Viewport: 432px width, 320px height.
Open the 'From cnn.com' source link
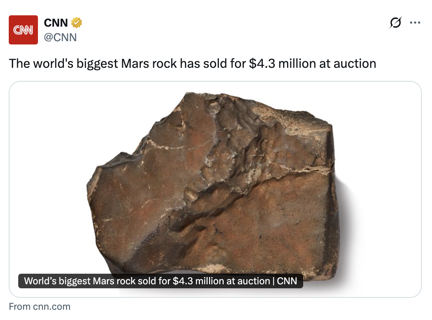(40, 307)
